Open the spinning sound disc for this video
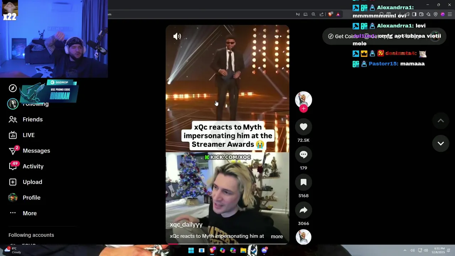 coord(303,237)
